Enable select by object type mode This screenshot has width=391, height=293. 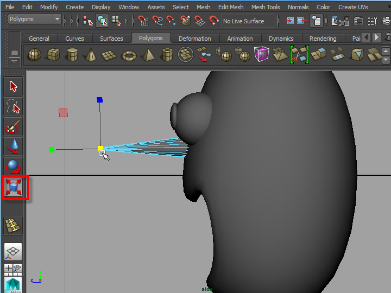click(x=102, y=21)
